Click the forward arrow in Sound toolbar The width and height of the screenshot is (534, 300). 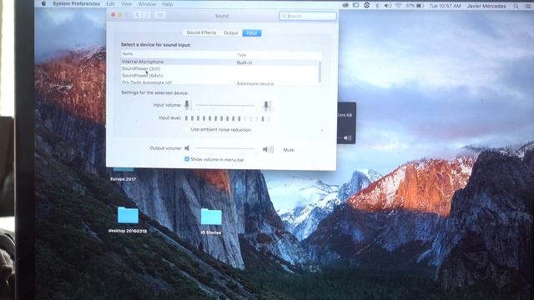point(147,15)
